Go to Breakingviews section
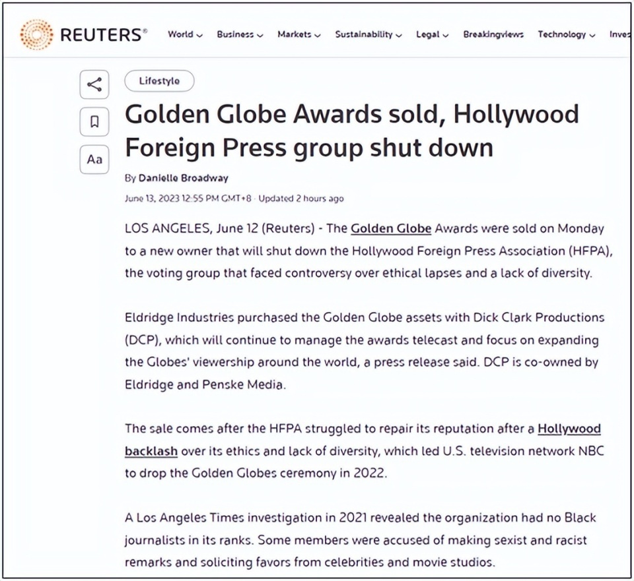The image size is (634, 581). point(493,35)
